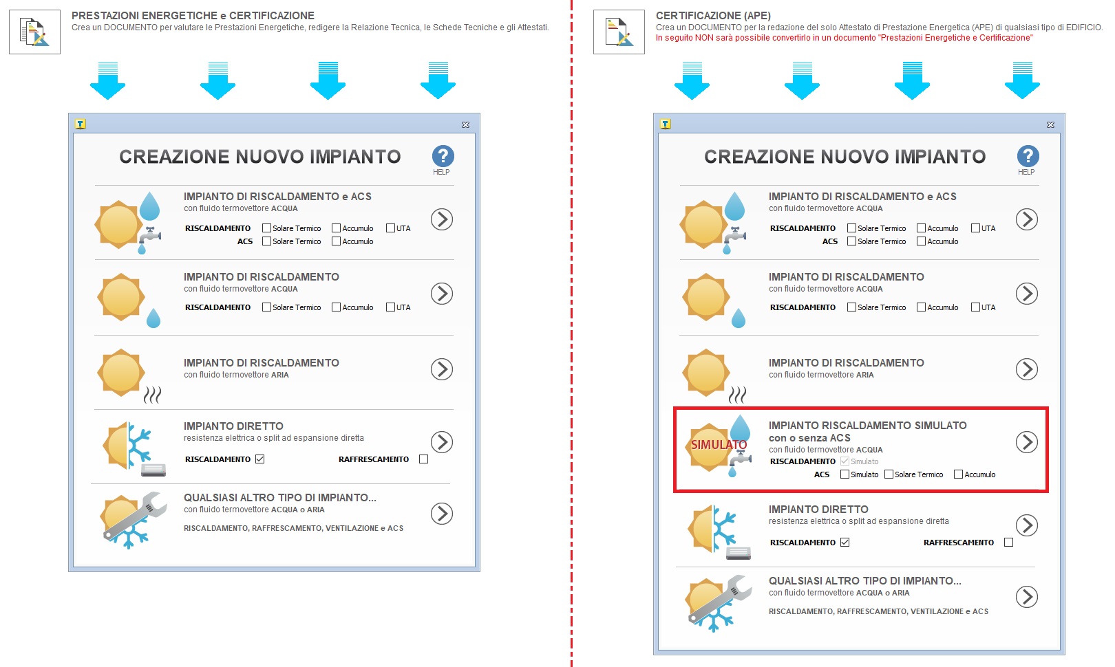The image size is (1115, 667).
Task: Go to right Qualsiasi altro tipo arrow
Action: click(x=1026, y=597)
